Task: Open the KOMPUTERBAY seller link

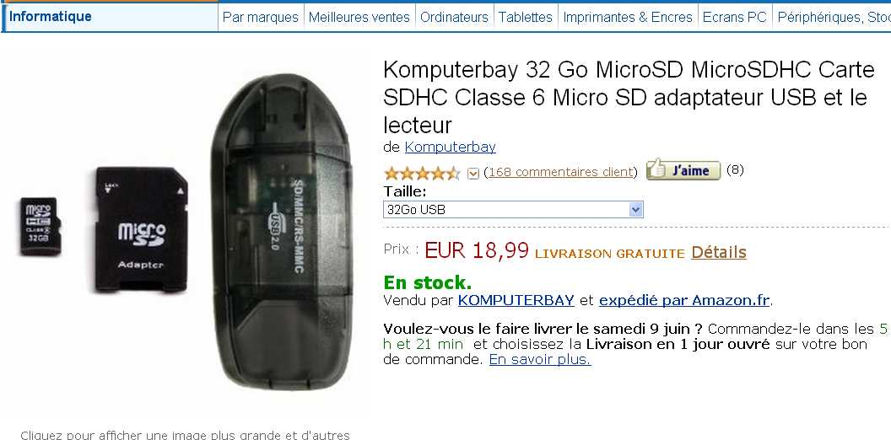Action: coord(516,300)
